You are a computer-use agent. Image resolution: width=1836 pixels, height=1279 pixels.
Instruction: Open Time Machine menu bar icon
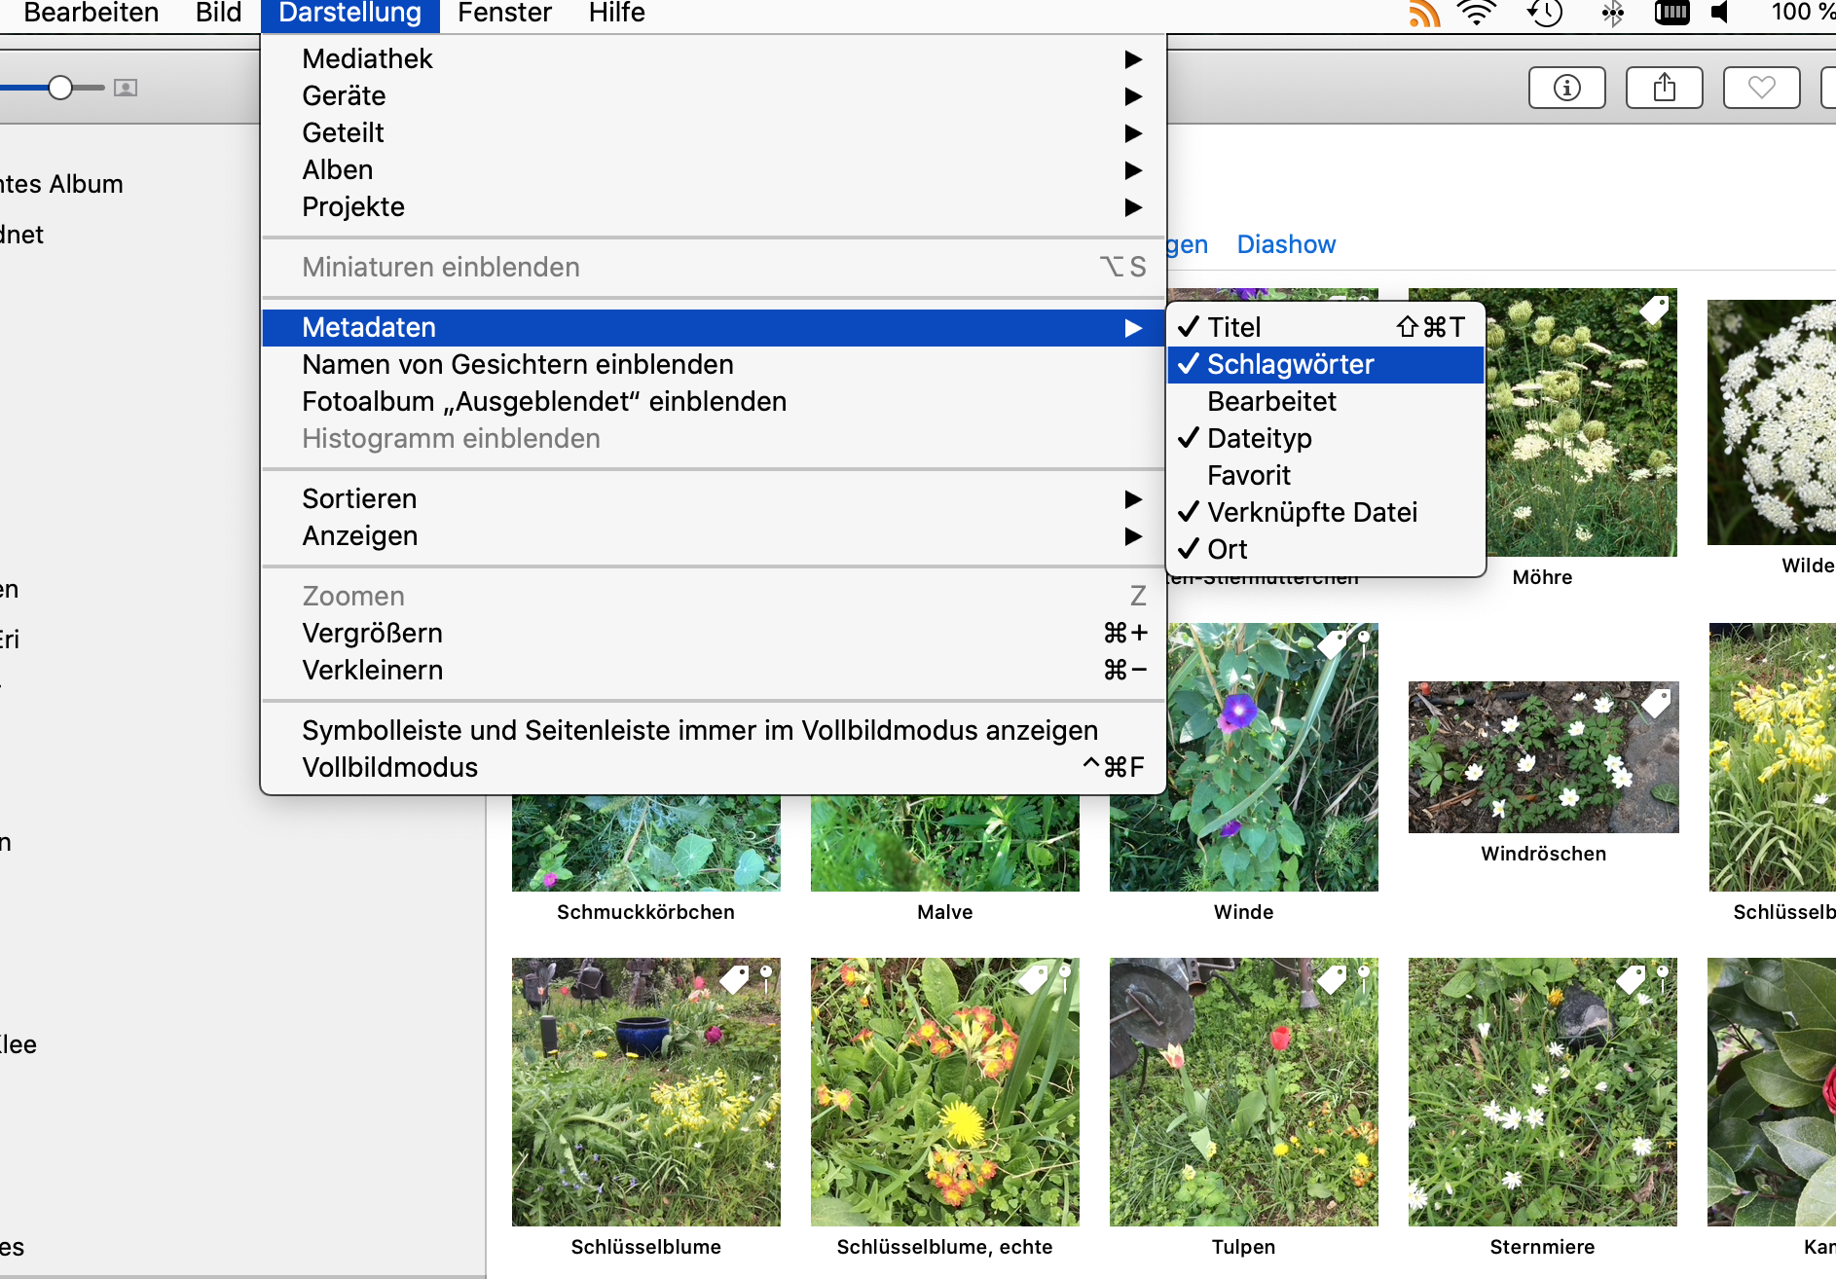(x=1545, y=14)
